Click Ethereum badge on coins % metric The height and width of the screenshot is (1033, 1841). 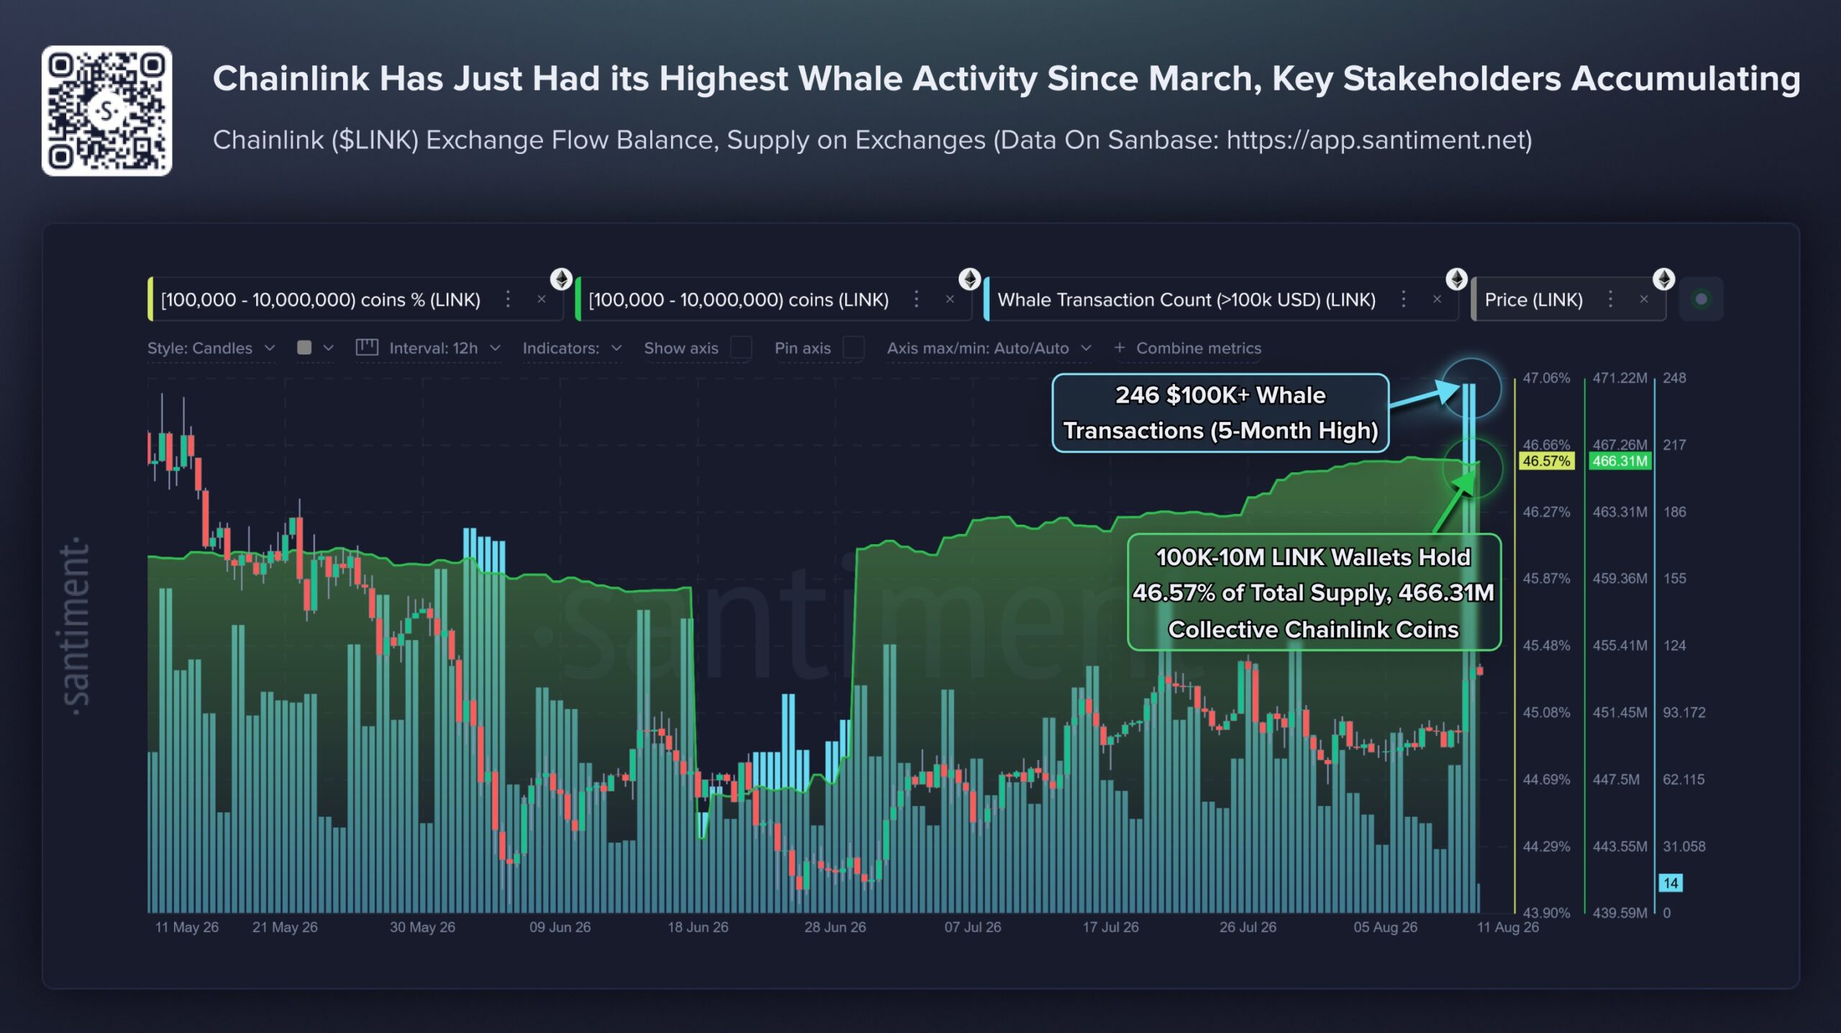(562, 279)
